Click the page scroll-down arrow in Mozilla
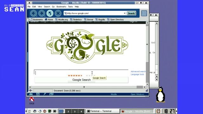 click(147, 84)
